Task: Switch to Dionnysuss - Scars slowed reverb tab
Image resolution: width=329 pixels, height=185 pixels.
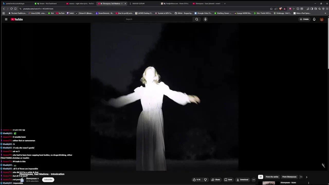Action: point(206,4)
